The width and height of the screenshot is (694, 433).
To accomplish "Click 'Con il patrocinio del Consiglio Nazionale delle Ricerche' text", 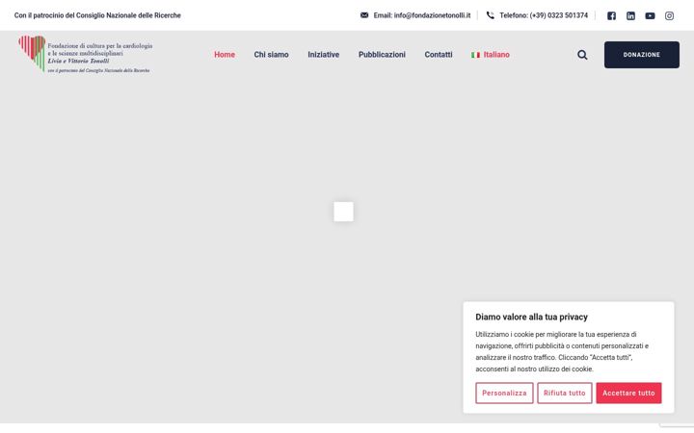I will 97,15.
